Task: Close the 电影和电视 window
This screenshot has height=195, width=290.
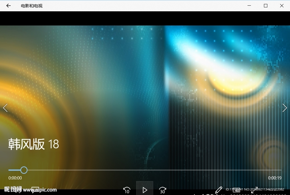Action: pos(282,6)
